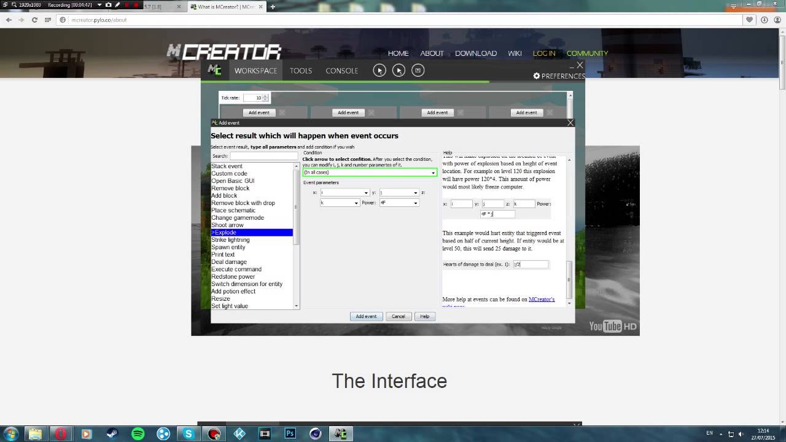Select 'Deal damage' in event list
786x442 pixels.
[229, 262]
